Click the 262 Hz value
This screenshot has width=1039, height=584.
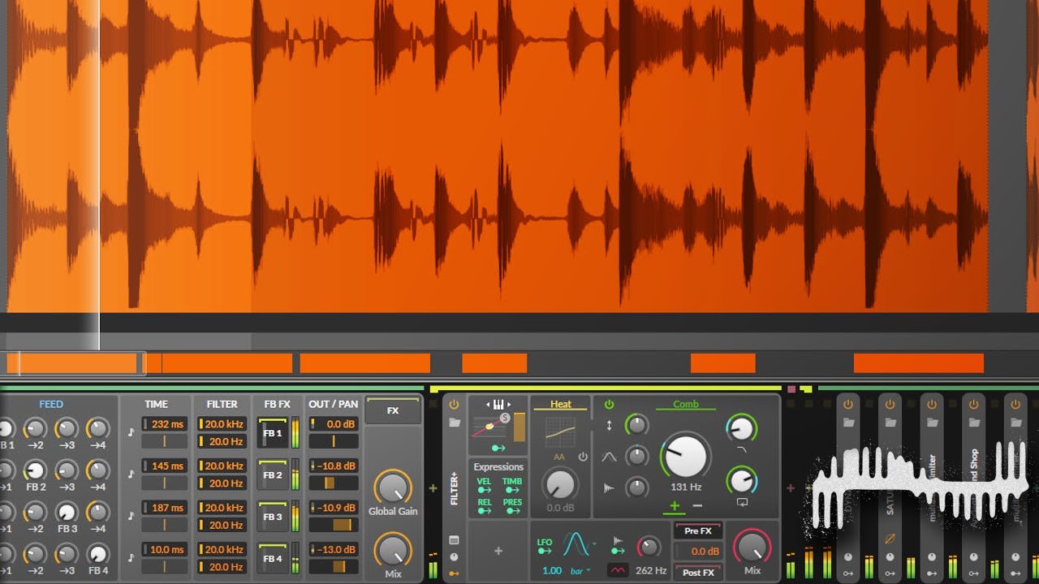click(651, 571)
